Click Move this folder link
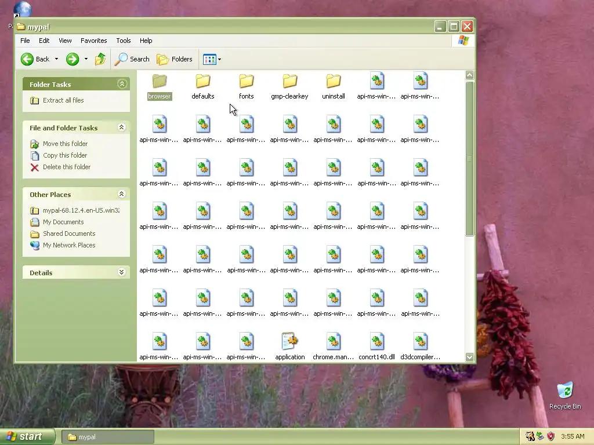594x445 pixels. tap(65, 144)
